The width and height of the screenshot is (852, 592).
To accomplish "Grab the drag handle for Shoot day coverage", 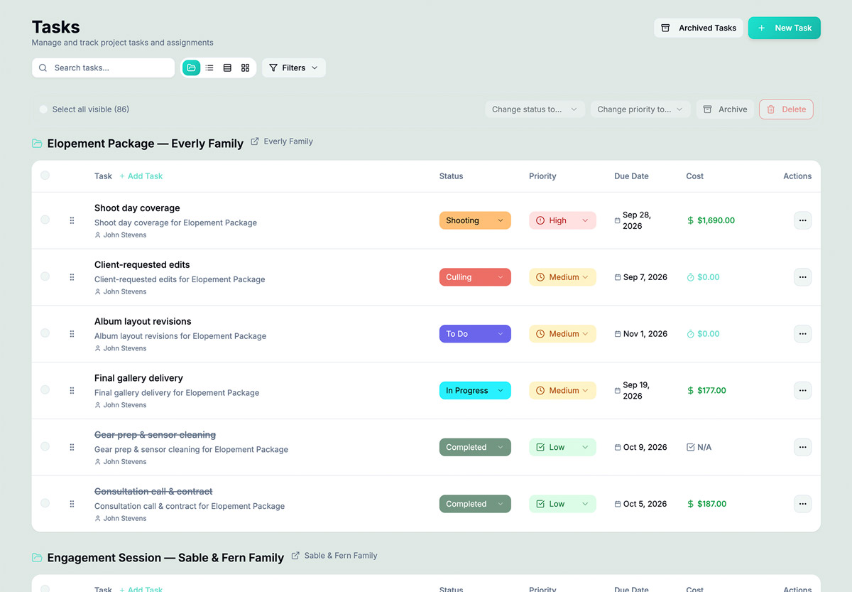I will tap(72, 220).
